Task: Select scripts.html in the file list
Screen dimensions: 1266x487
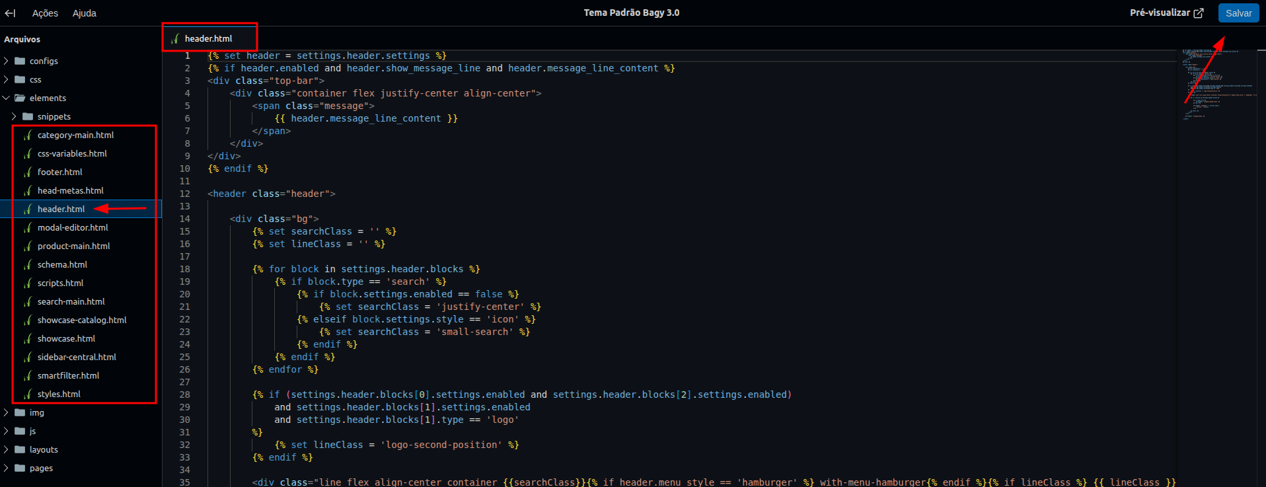Action: [60, 283]
